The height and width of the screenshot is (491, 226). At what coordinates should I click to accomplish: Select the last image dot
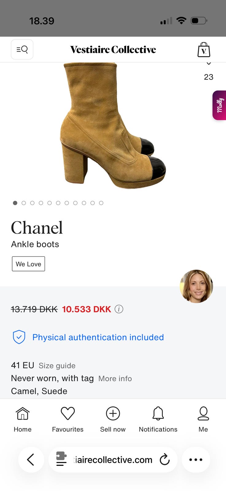pos(101,203)
